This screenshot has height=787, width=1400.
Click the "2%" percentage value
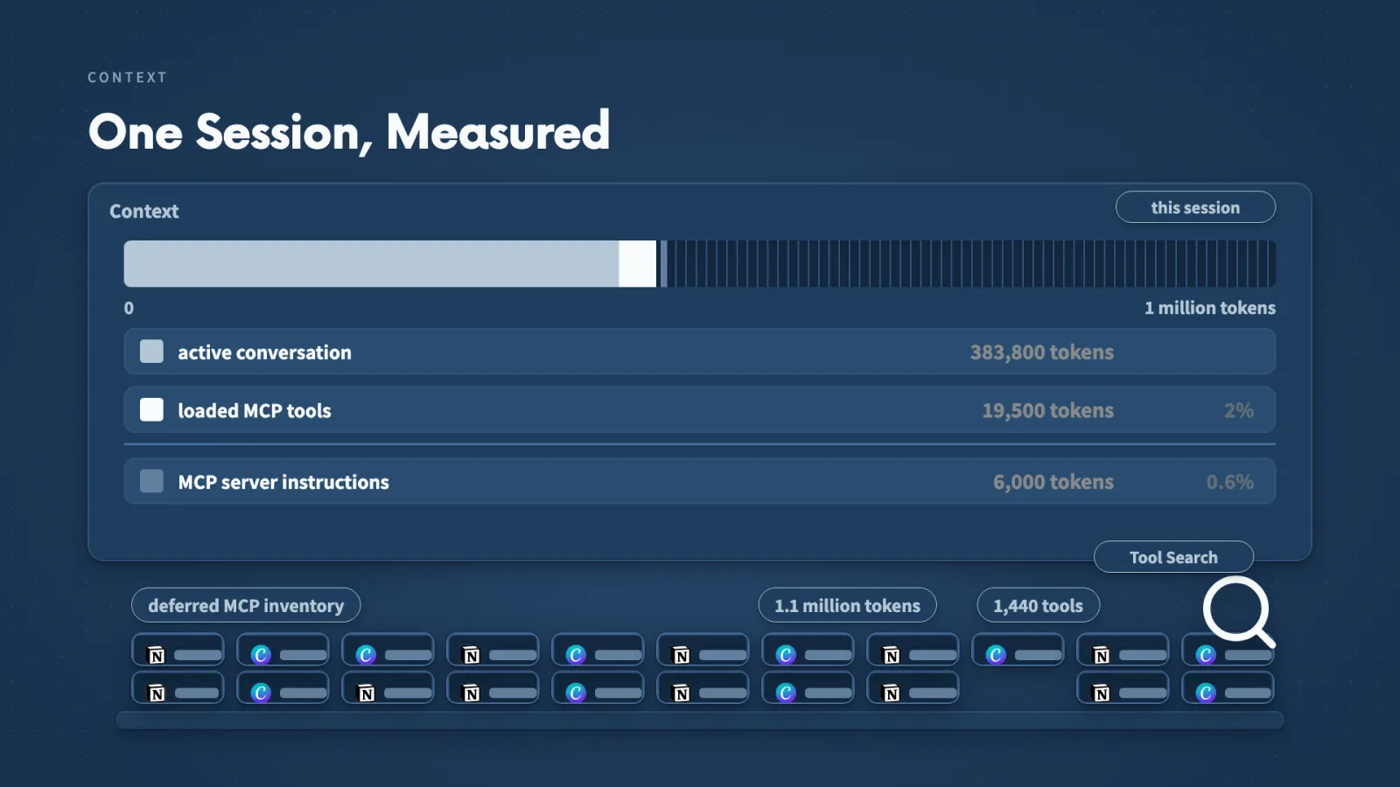(1239, 410)
